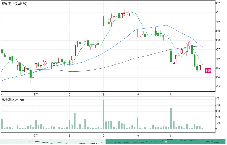Click the left edge handle of the selected range
This screenshot has height=145, width=227.
(x=105, y=142)
